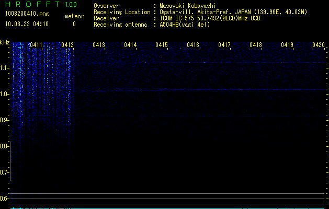This screenshot has height=209, width=329.
Task: Click the 0412 time marker
Action: pyautogui.click(x=67, y=45)
